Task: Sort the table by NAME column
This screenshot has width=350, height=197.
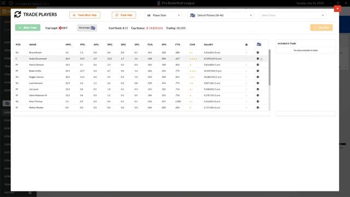Action: coord(33,45)
